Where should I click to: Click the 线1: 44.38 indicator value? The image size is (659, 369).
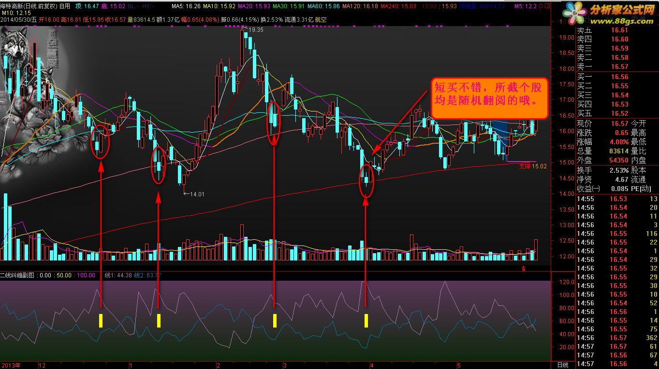(118, 275)
